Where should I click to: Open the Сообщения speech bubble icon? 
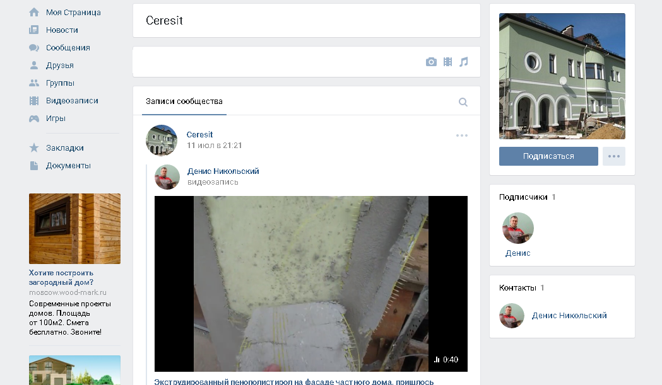(34, 48)
